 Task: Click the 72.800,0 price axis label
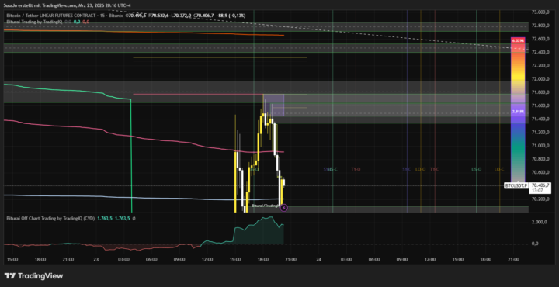point(540,26)
